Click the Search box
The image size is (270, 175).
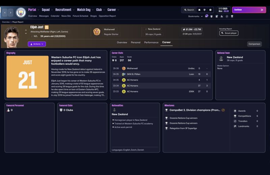tap(189, 10)
